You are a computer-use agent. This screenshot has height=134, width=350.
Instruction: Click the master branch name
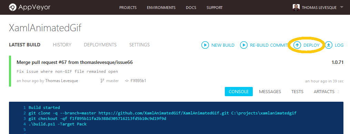point(112,81)
